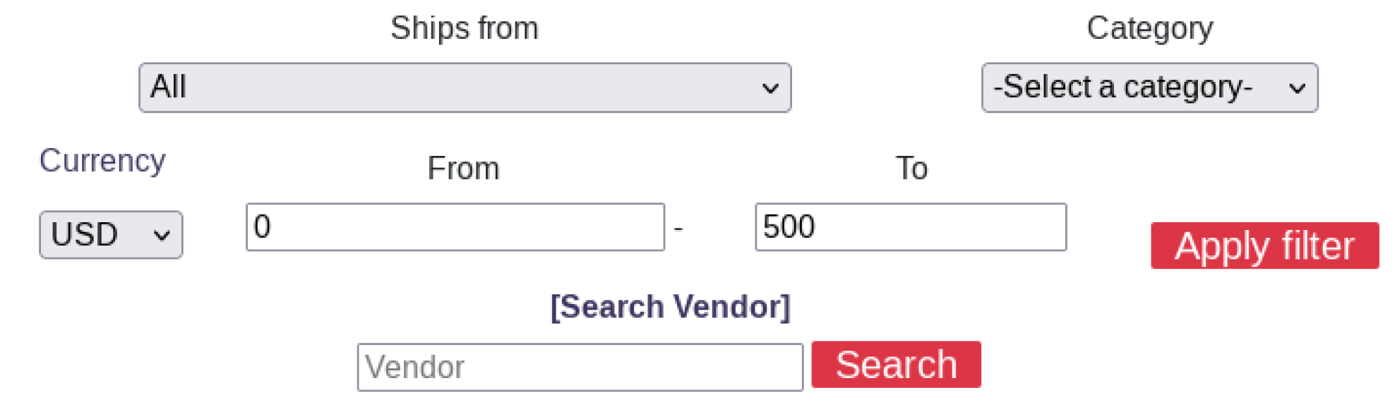This screenshot has height=419, width=1395.
Task: Expand the Select a category dropdown
Action: (1149, 87)
